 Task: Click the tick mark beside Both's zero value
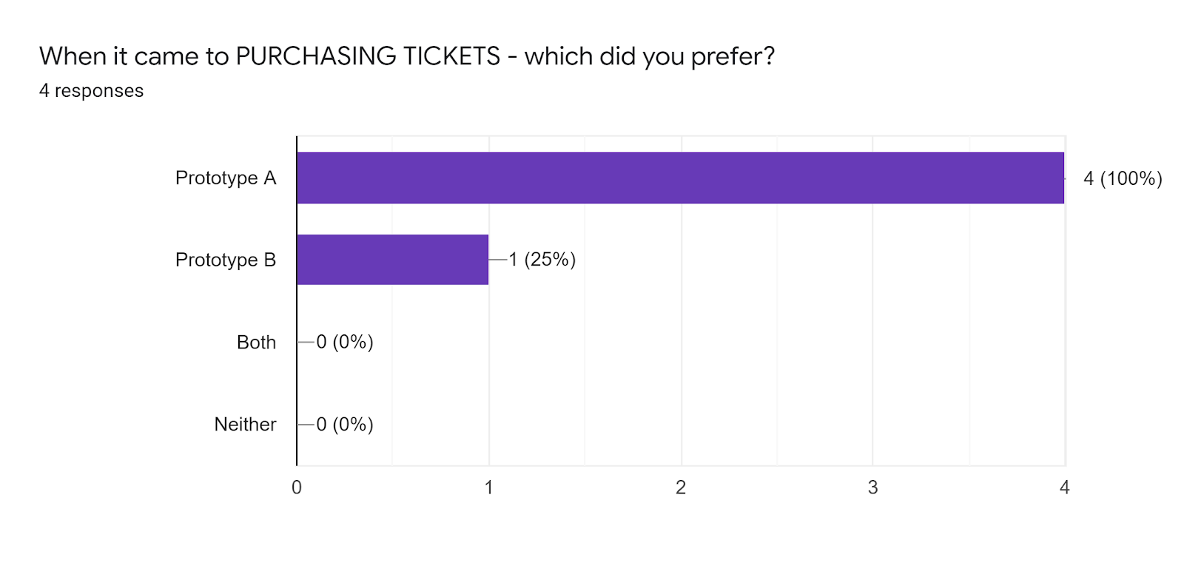(x=306, y=342)
